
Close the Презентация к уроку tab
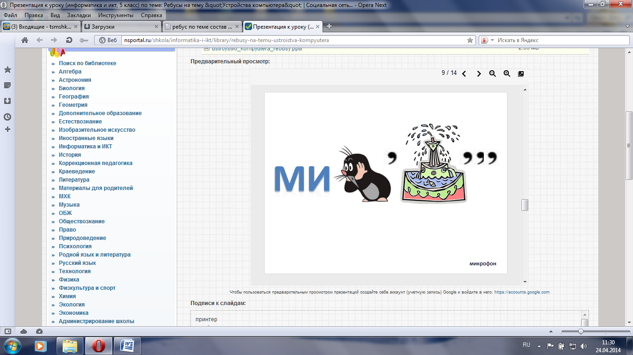pos(317,27)
